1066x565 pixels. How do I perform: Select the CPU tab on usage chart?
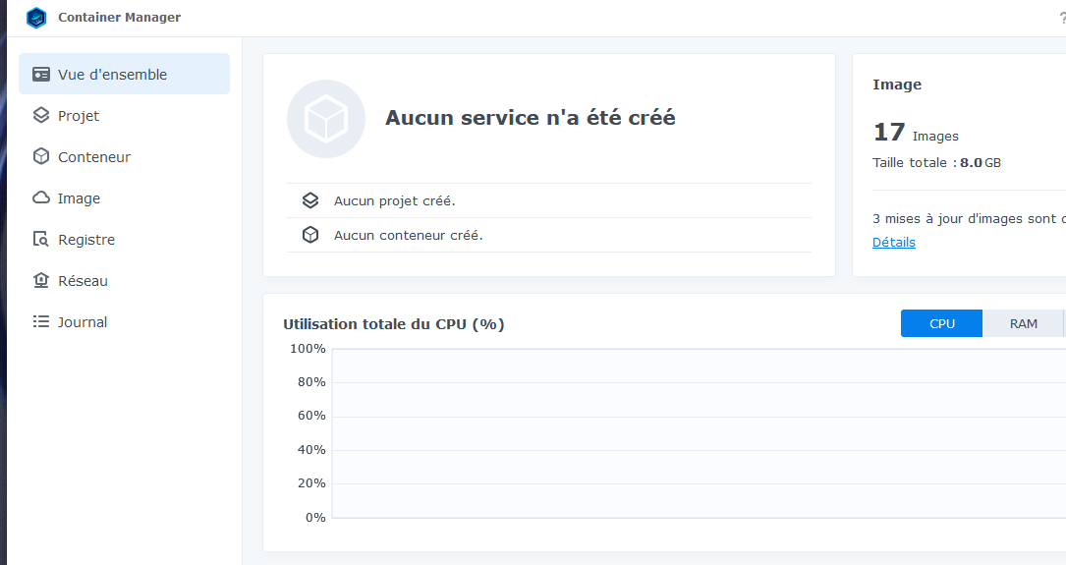[941, 323]
